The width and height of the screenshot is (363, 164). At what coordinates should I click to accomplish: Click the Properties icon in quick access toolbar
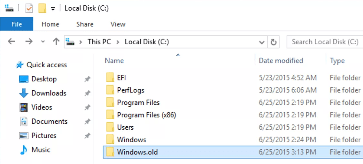[29, 8]
